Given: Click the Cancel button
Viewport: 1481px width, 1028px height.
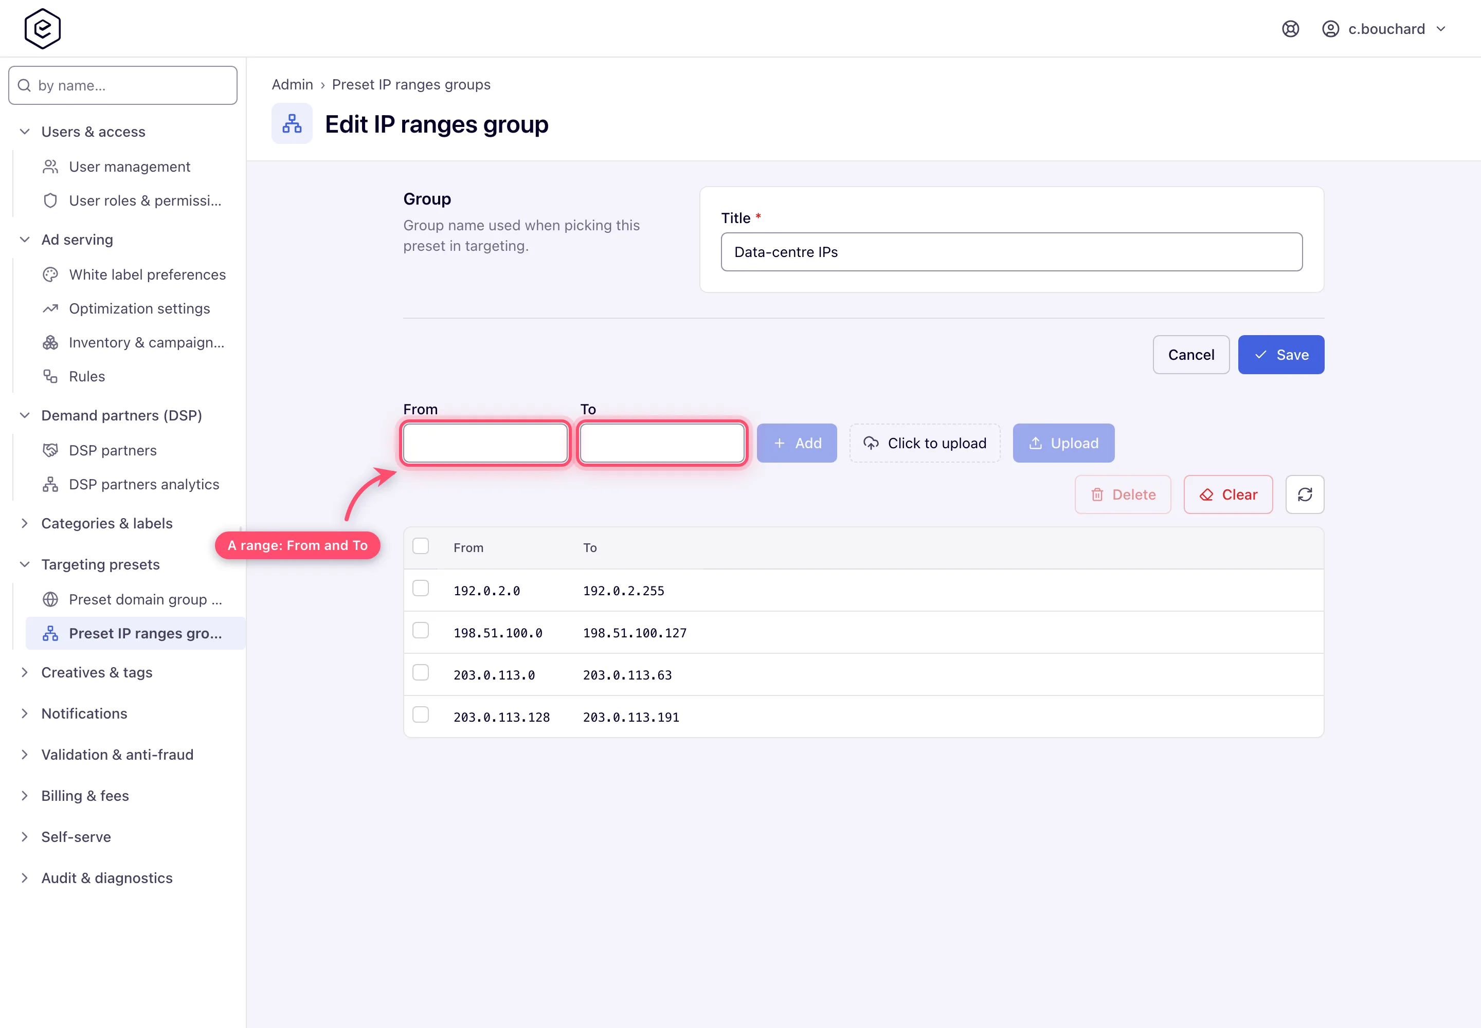Looking at the screenshot, I should coord(1190,354).
